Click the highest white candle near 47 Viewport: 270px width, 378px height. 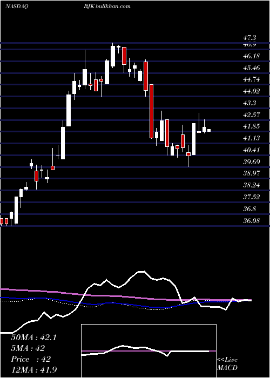(113, 56)
